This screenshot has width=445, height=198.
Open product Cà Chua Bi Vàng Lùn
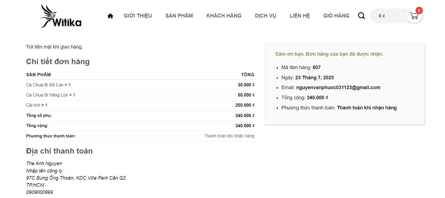[x=47, y=95]
